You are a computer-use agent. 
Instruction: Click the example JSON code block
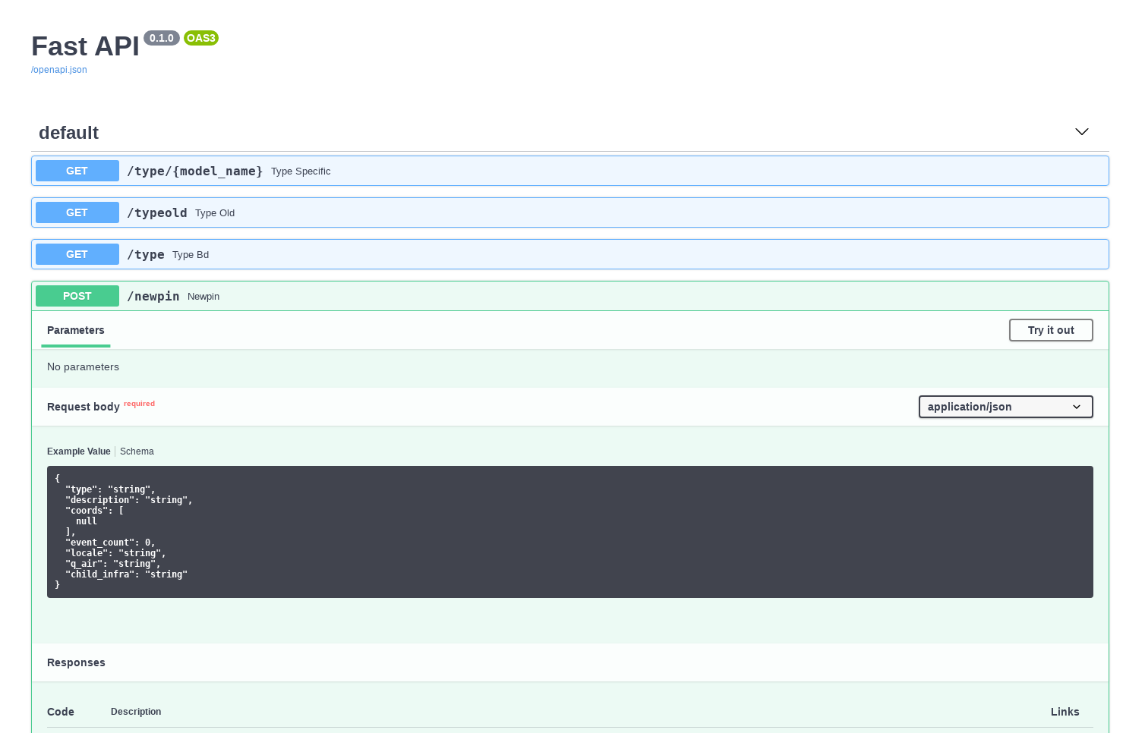click(570, 532)
